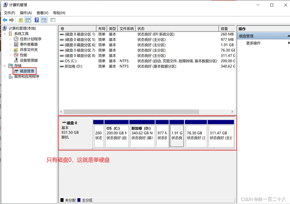
Task: Select the OS (C:) 200.00 GB partition block
Action: 116,134
